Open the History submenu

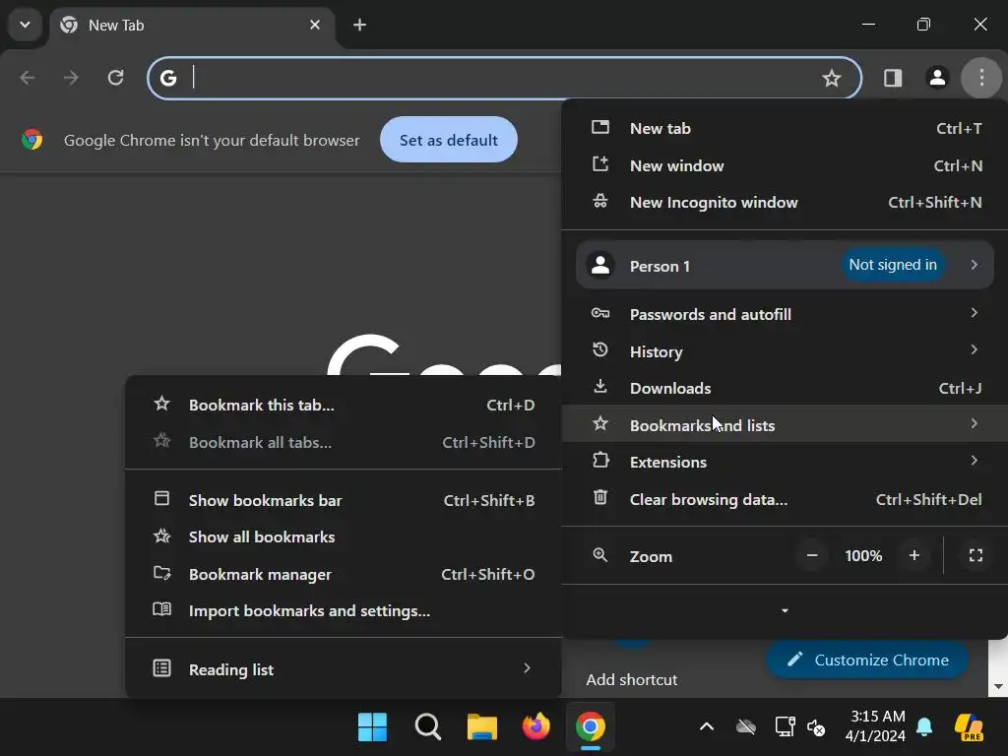pos(786,351)
